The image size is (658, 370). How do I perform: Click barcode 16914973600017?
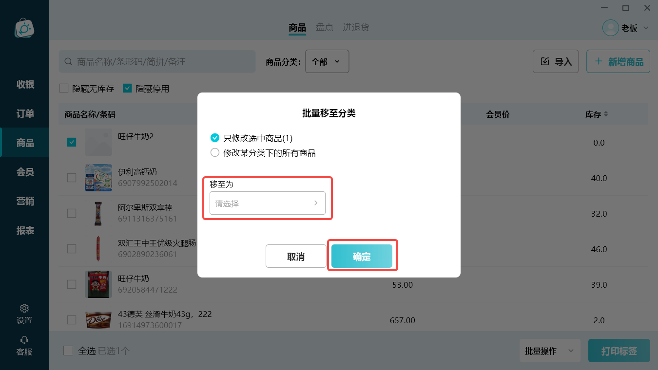[150, 325]
